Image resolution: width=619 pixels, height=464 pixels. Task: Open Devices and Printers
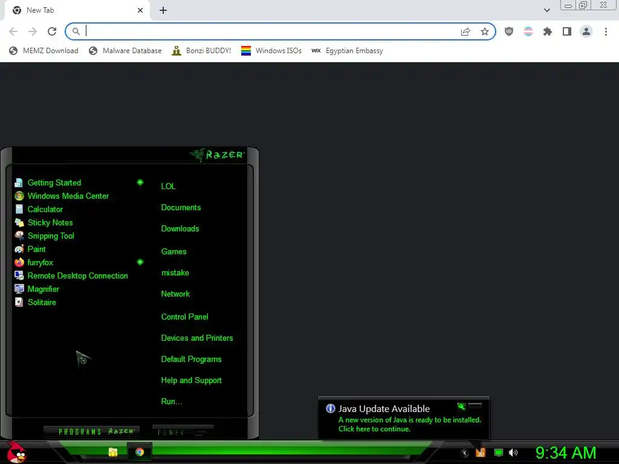click(197, 338)
